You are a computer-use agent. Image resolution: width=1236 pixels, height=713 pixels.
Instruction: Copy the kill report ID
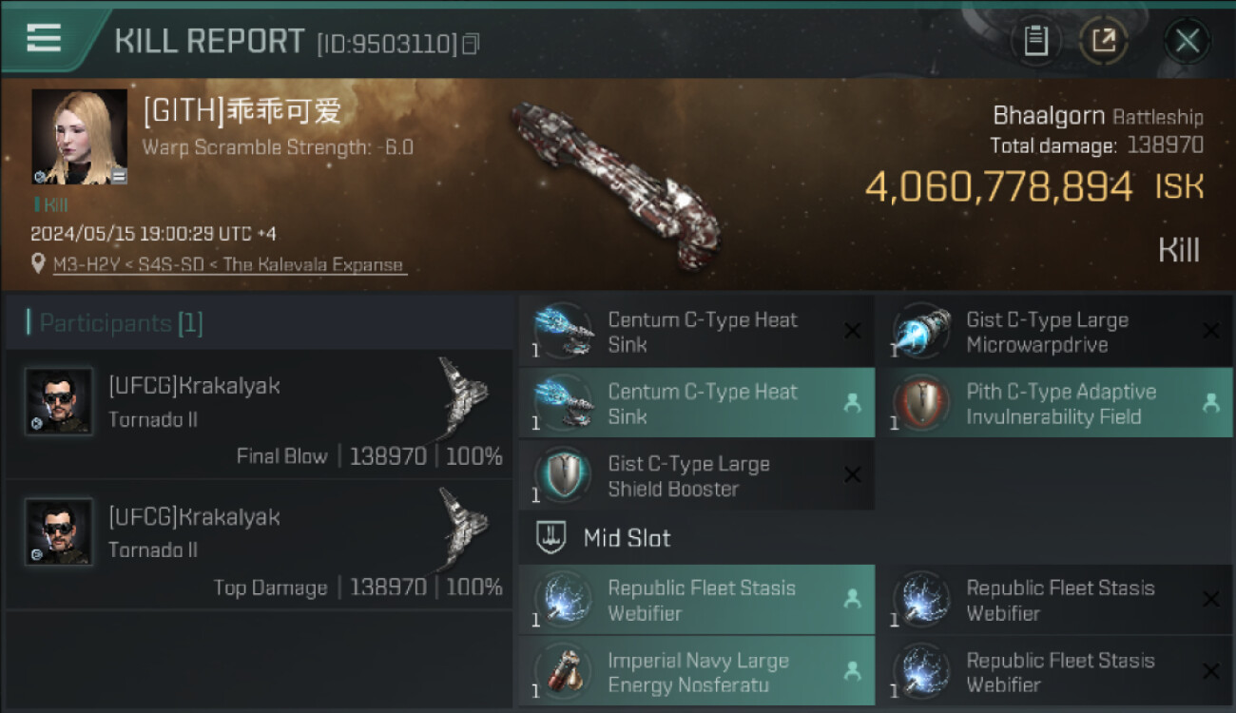pos(471,44)
